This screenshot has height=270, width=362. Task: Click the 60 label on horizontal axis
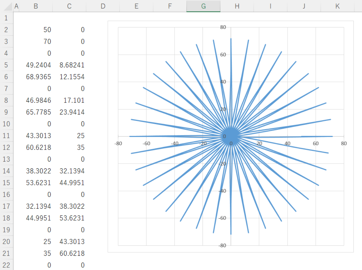(316, 143)
